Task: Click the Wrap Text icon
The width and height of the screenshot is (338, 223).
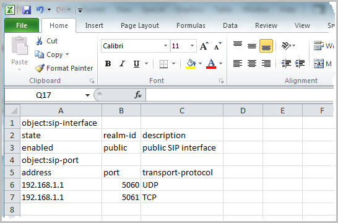Action: pyautogui.click(x=319, y=45)
